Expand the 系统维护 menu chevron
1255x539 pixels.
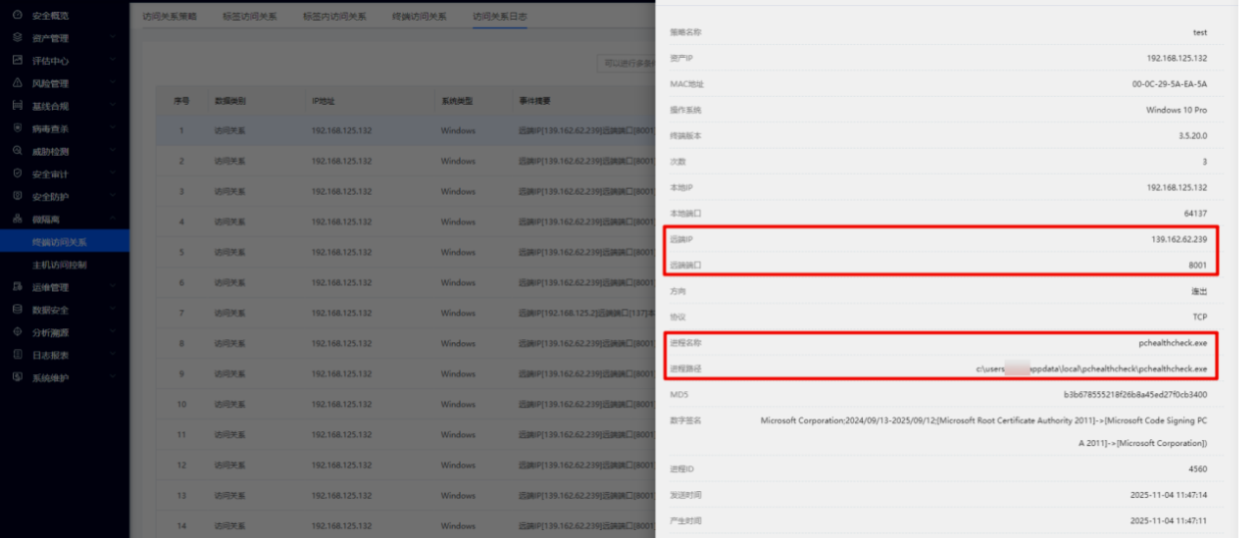pyautogui.click(x=113, y=377)
